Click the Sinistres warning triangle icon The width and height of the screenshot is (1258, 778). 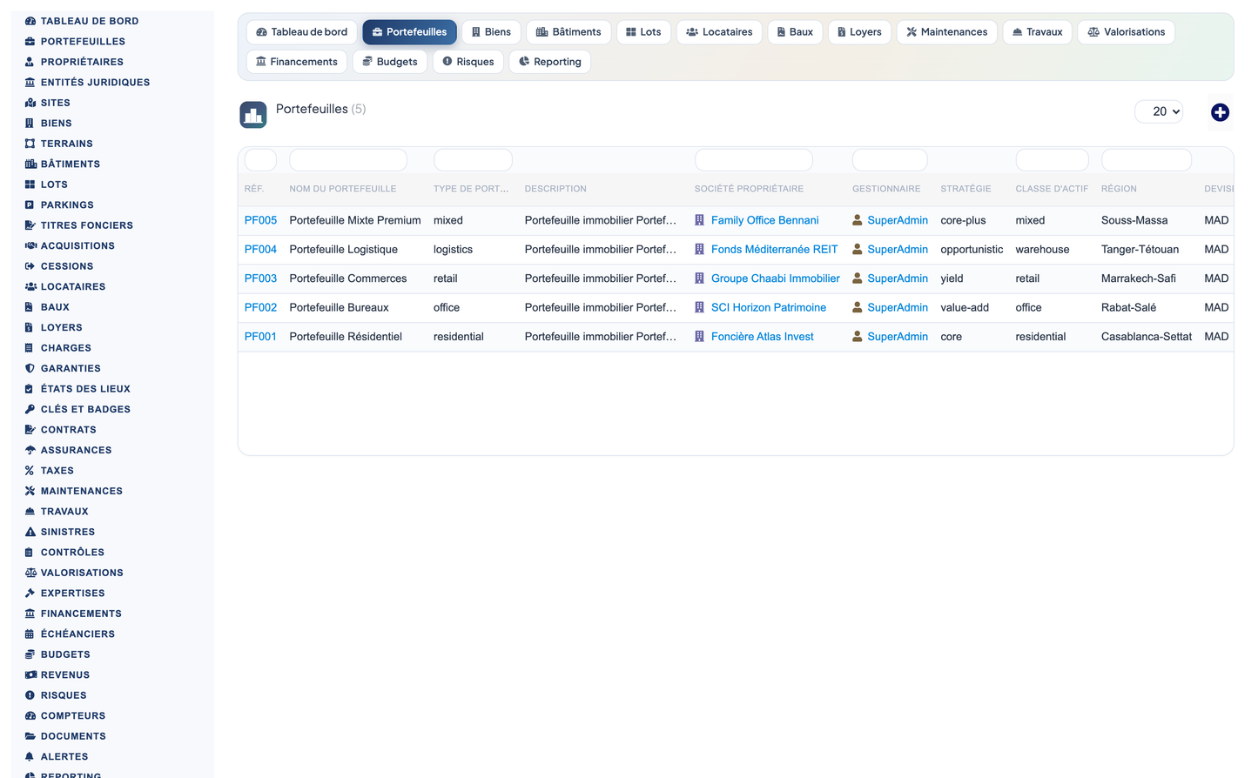tap(30, 532)
